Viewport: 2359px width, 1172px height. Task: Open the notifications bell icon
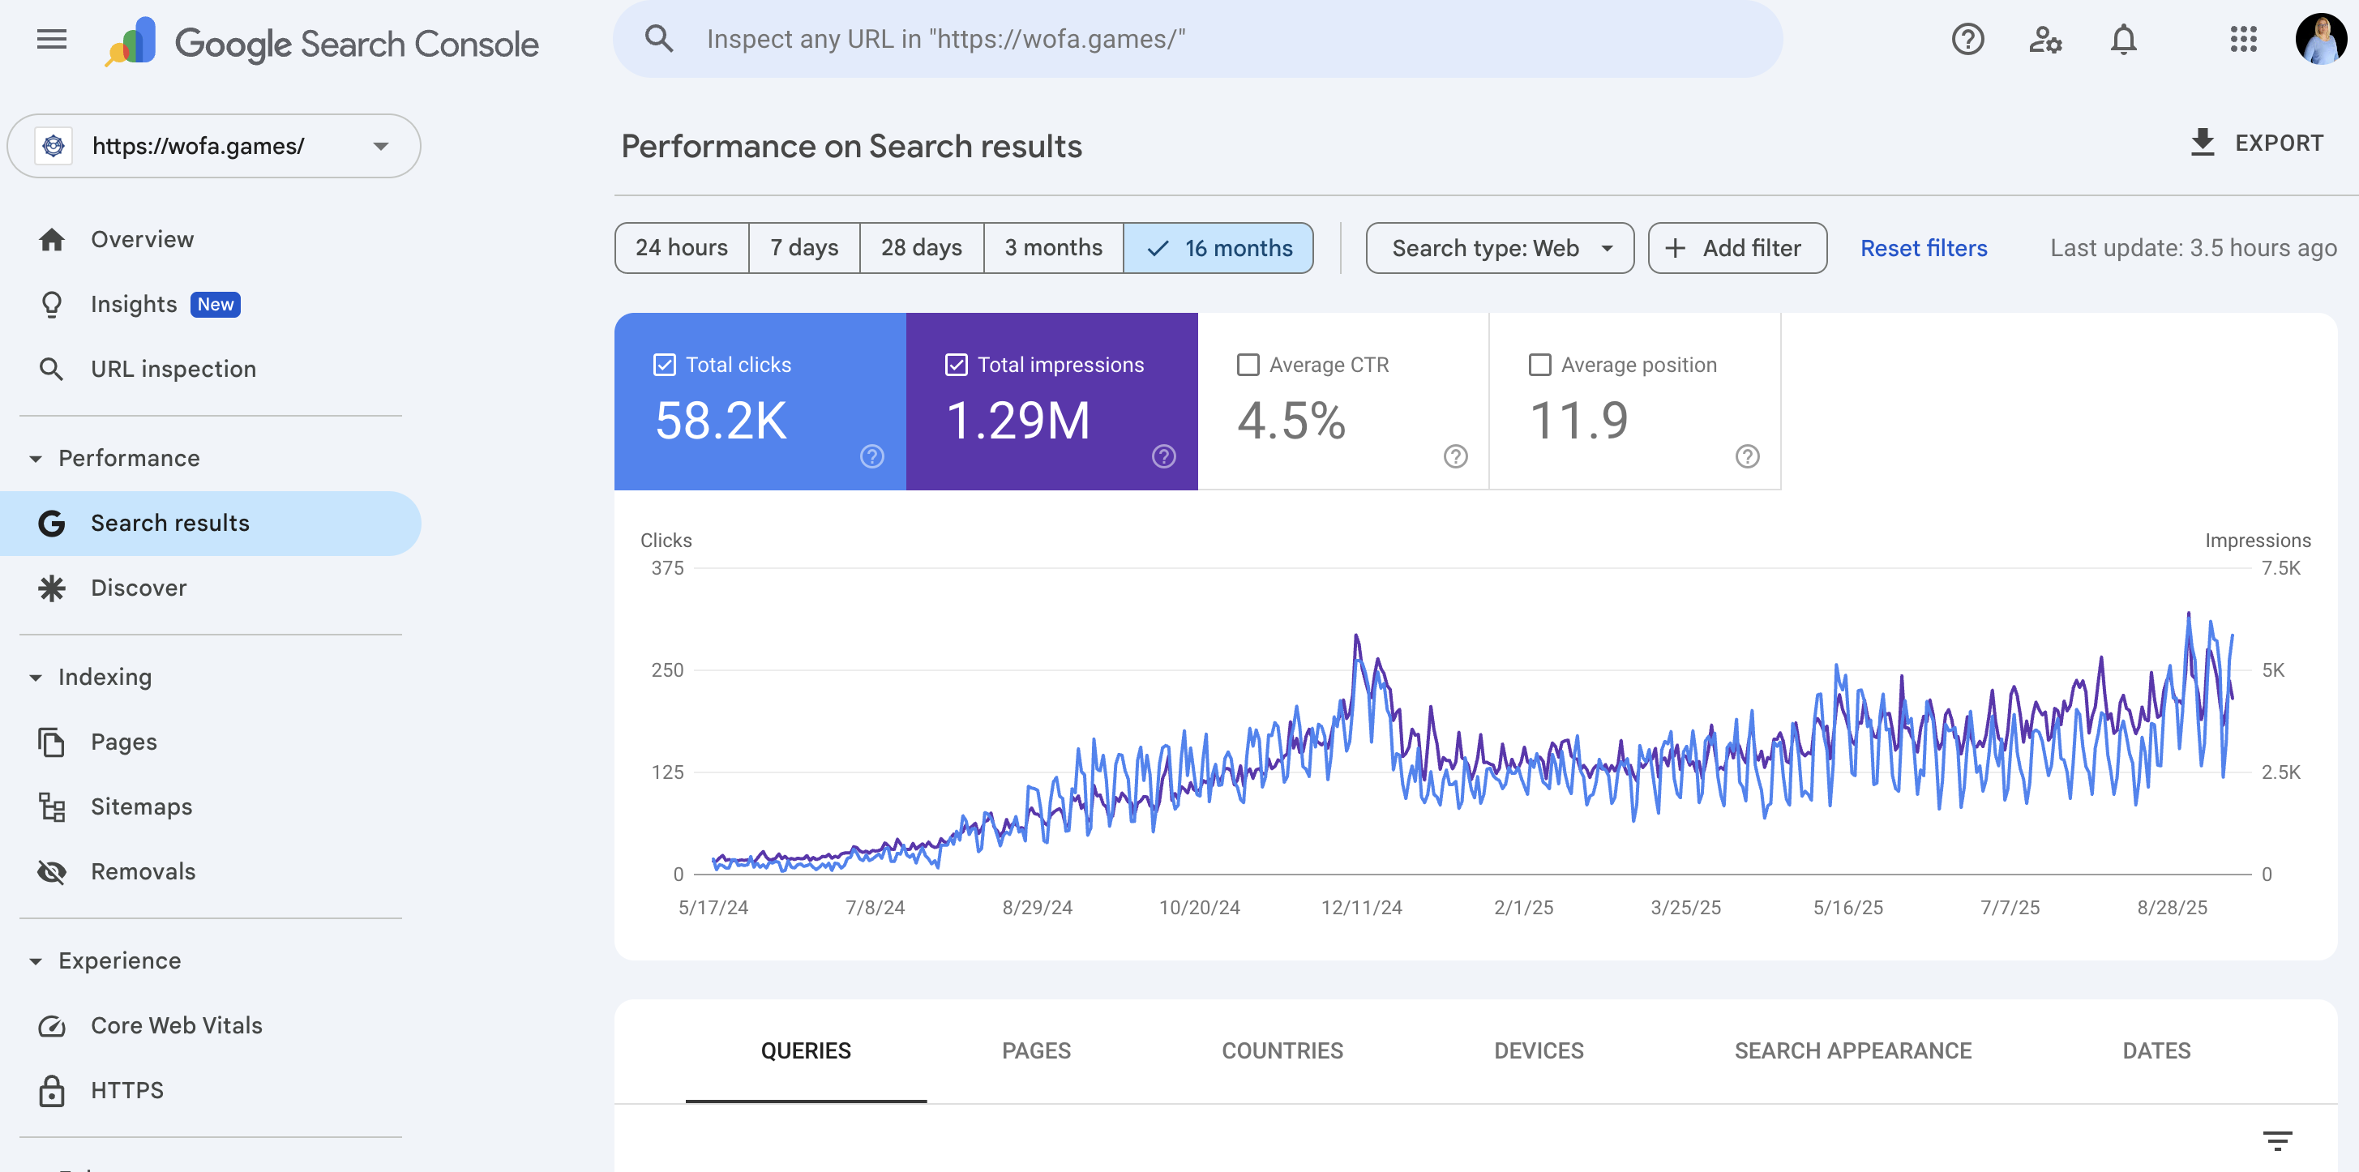2123,40
